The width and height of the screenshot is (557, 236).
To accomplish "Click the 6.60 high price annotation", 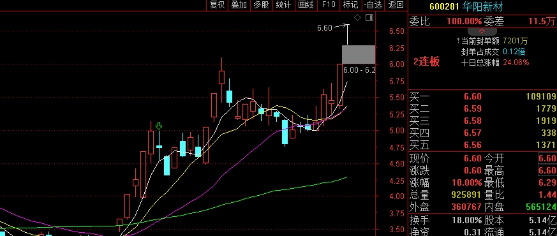I will coord(324,27).
